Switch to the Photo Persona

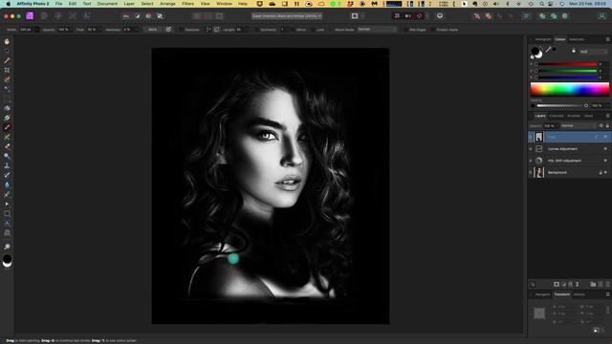point(30,16)
